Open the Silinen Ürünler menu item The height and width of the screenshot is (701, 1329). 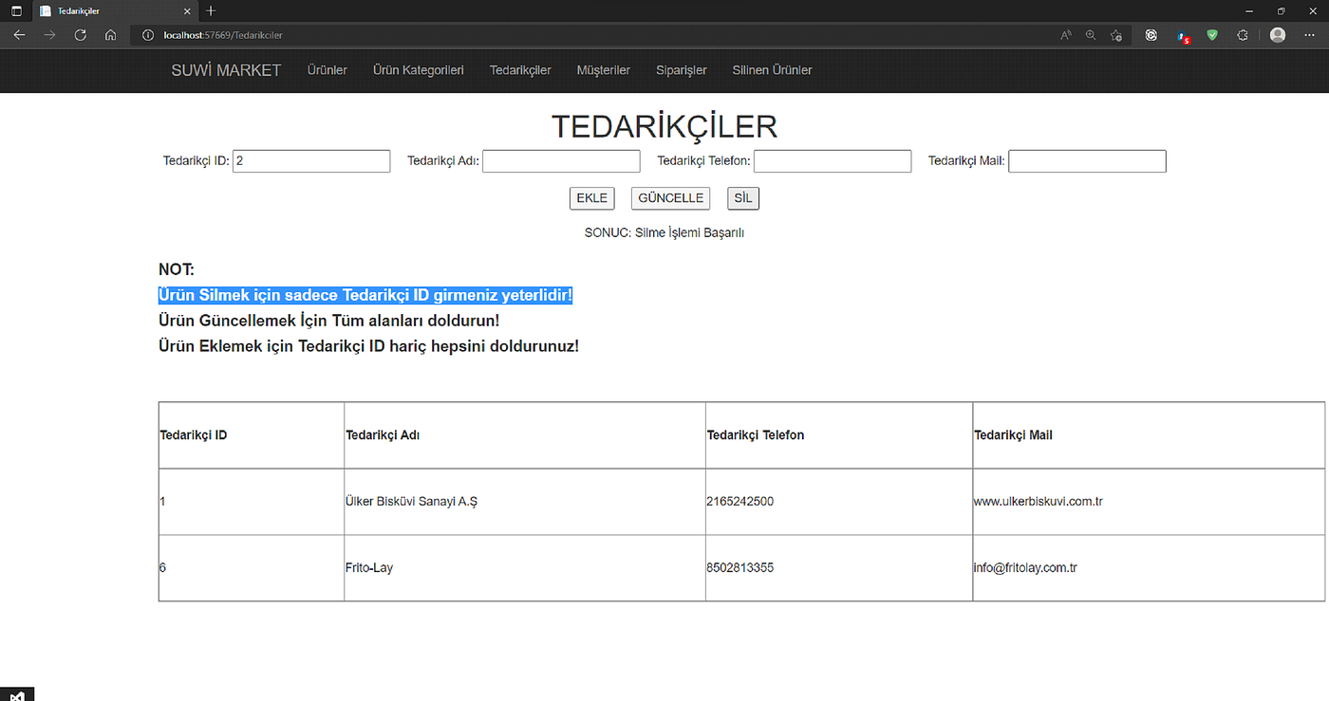[x=772, y=70]
